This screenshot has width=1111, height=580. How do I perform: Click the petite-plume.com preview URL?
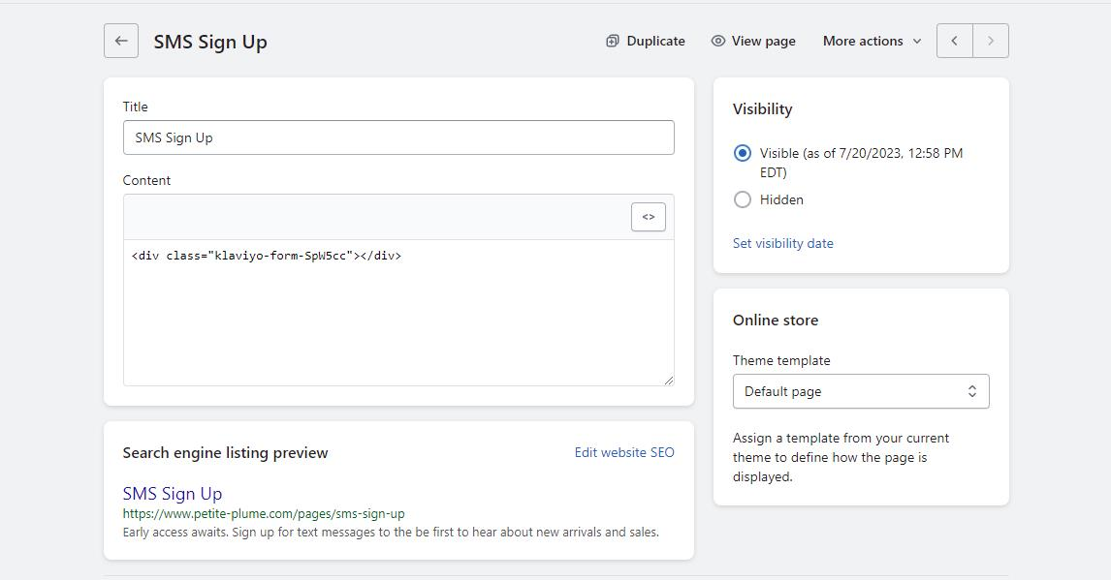264,514
